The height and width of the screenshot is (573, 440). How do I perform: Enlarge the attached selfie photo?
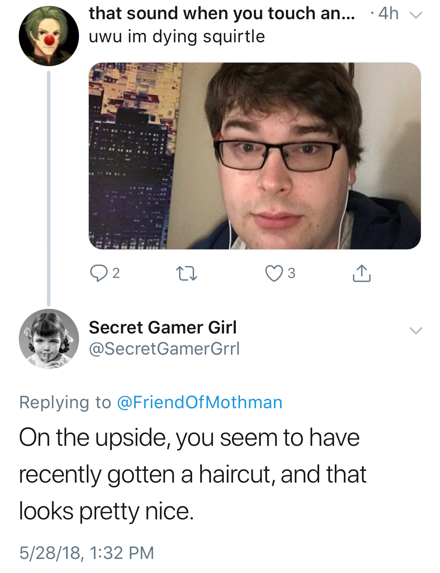click(x=255, y=156)
